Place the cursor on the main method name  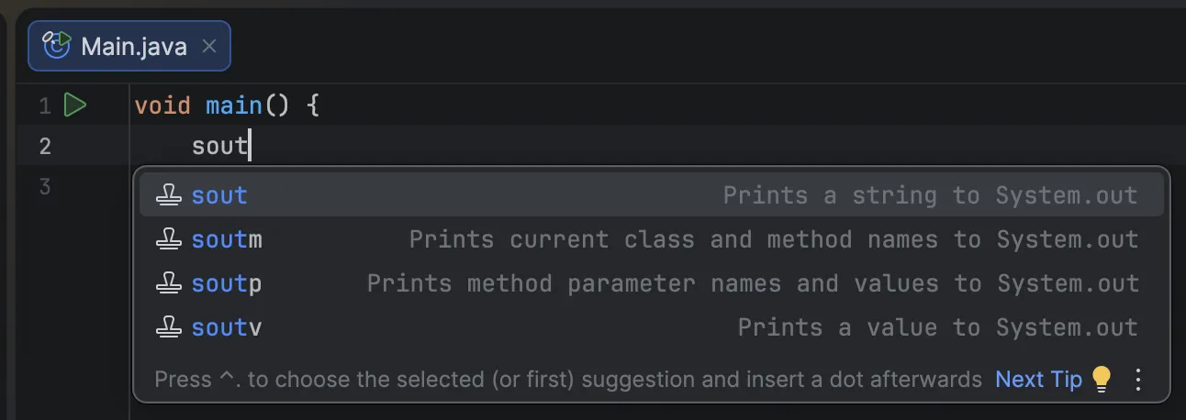(234, 105)
